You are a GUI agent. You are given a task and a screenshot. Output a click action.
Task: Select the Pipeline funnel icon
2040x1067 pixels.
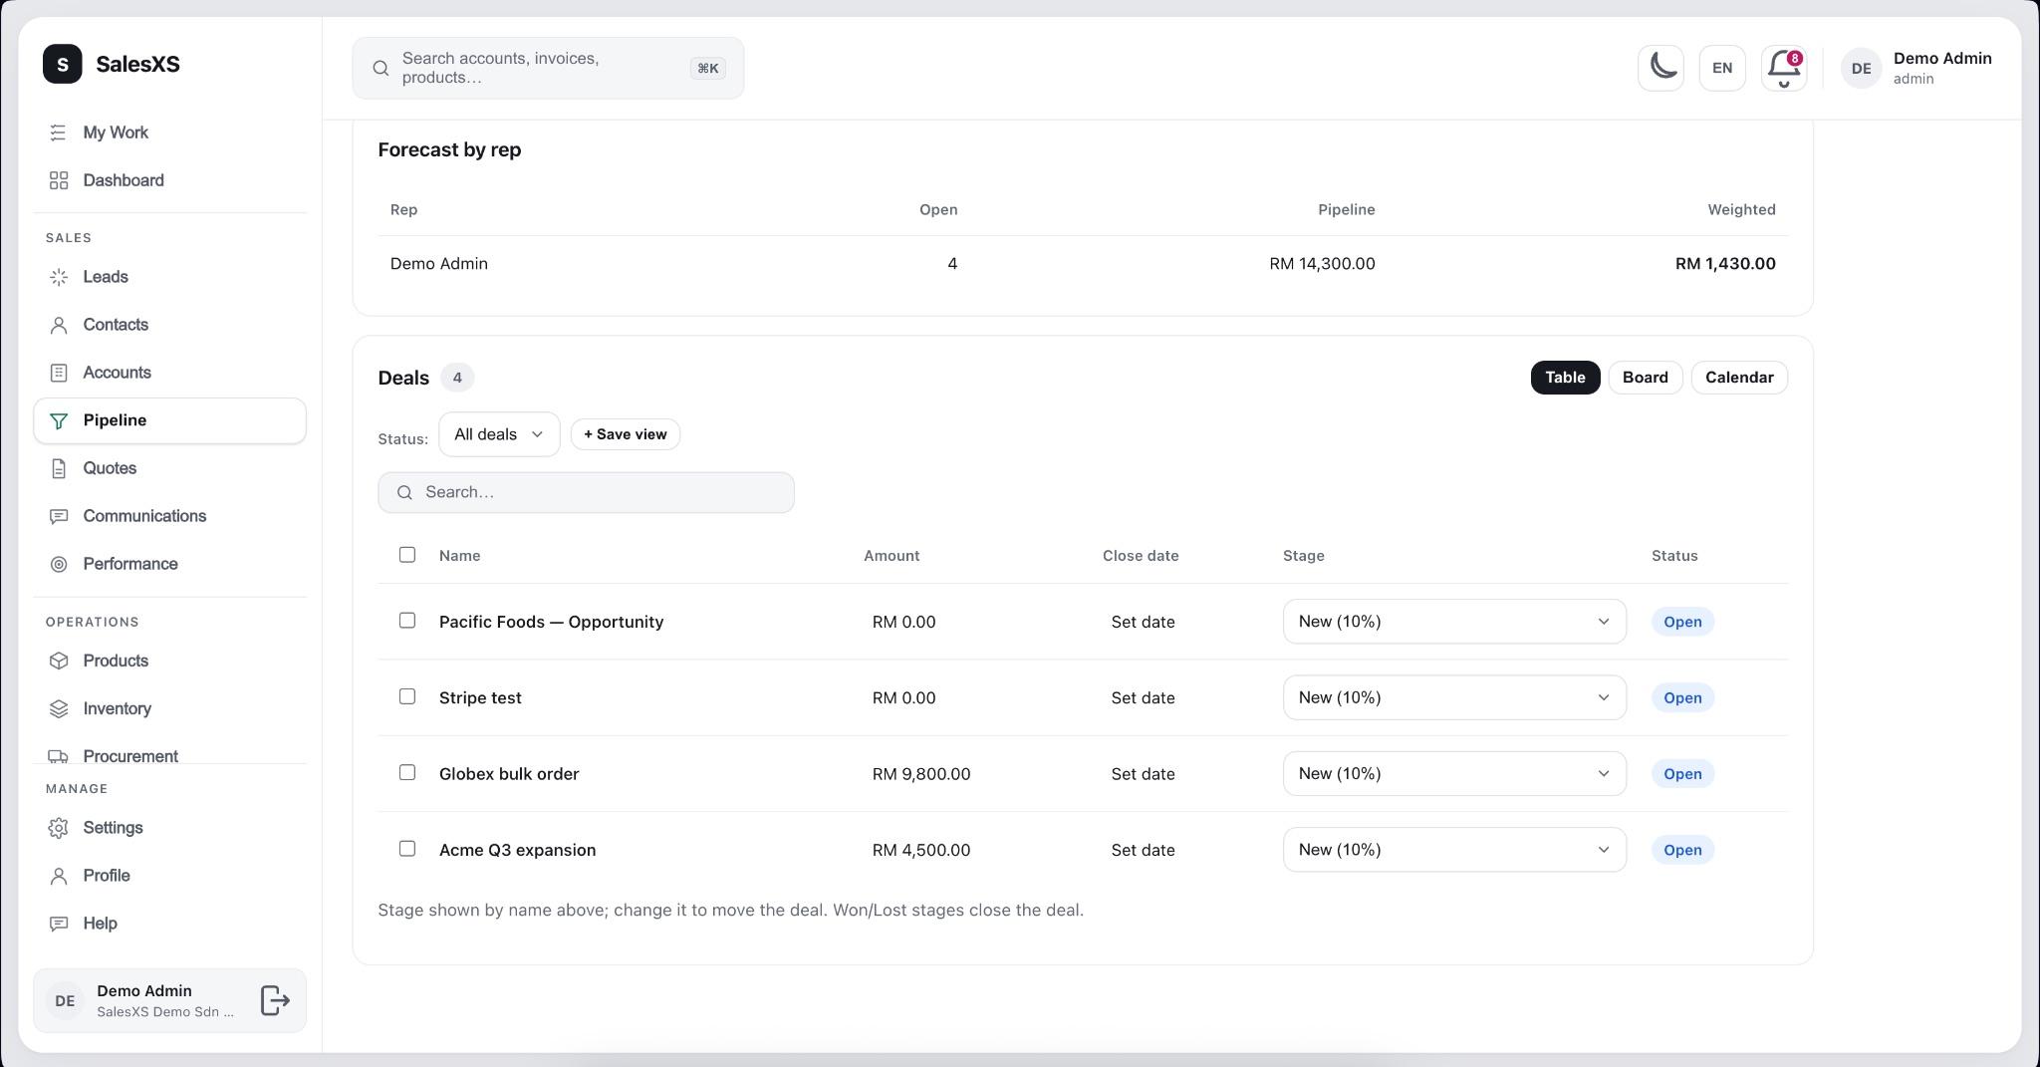pos(59,420)
